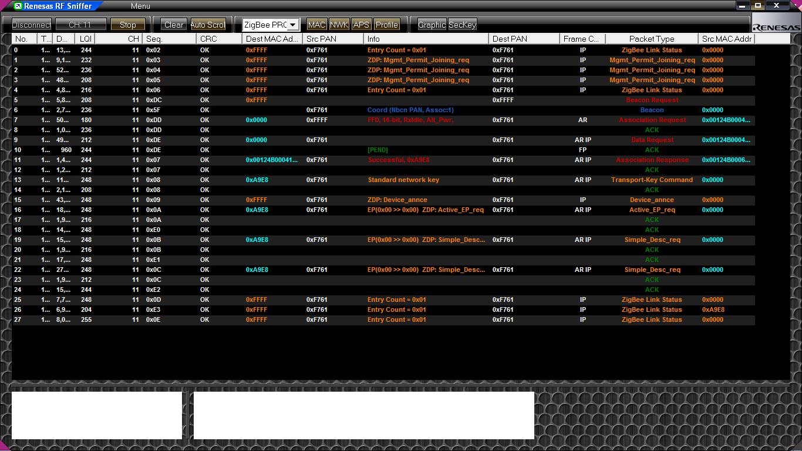
Task: Click Dest MAC 0x00124B00041... in row 11
Action: (272, 160)
